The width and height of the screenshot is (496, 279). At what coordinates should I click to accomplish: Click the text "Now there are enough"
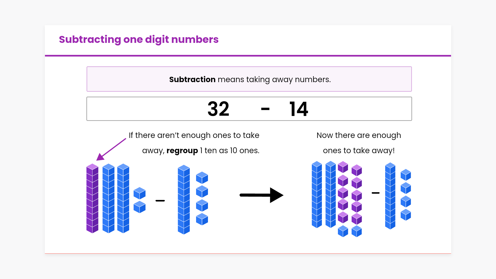tap(359, 135)
